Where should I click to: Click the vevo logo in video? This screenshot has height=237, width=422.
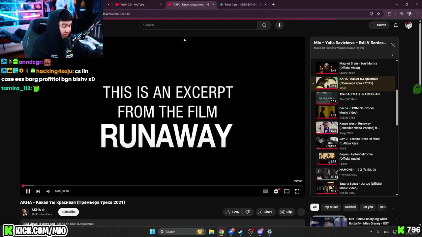(298, 181)
